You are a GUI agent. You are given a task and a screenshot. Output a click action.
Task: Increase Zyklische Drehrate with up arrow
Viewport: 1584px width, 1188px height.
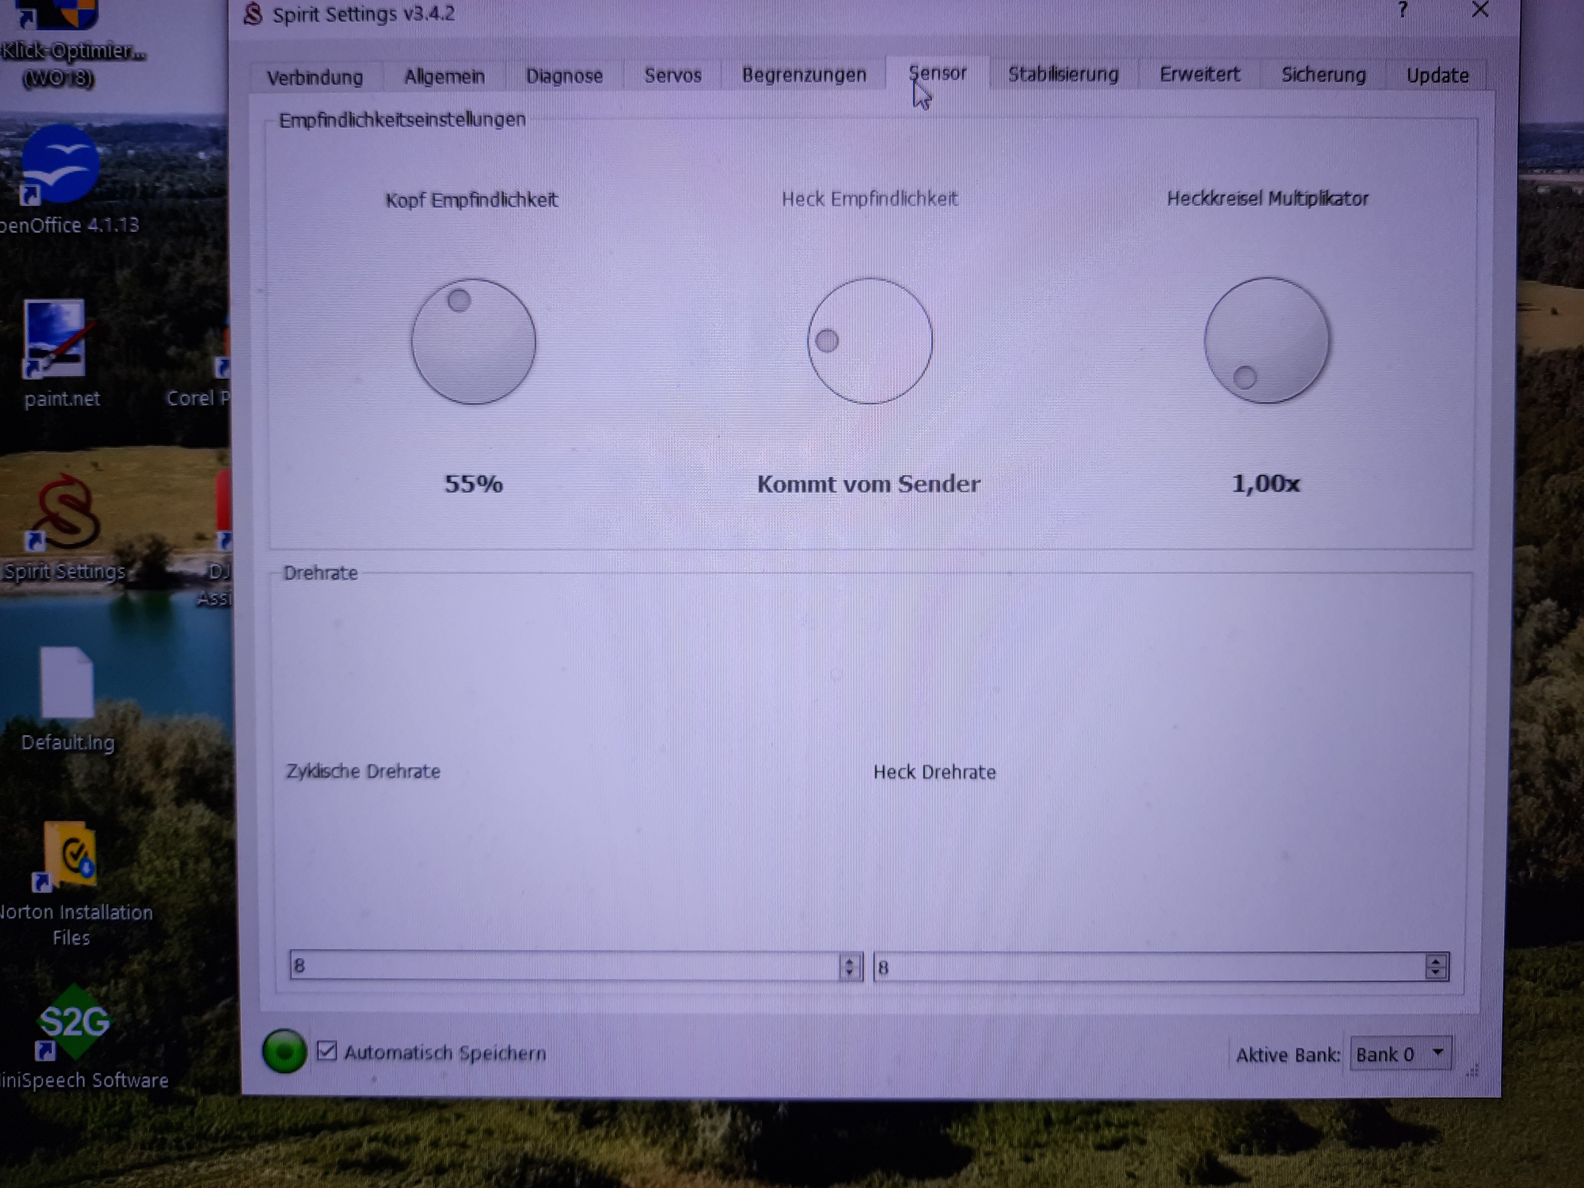[x=849, y=961]
